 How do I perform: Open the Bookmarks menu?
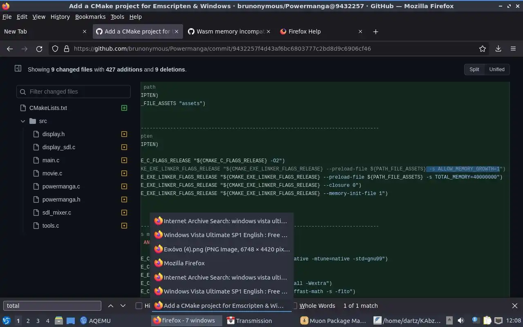90,17
